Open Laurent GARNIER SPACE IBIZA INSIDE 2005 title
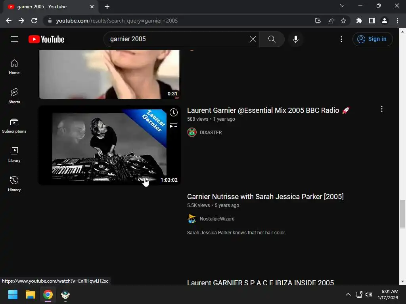 point(260,282)
